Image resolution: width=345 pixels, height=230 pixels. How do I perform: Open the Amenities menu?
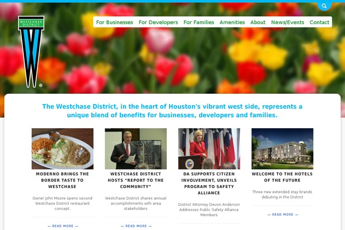pos(232,22)
